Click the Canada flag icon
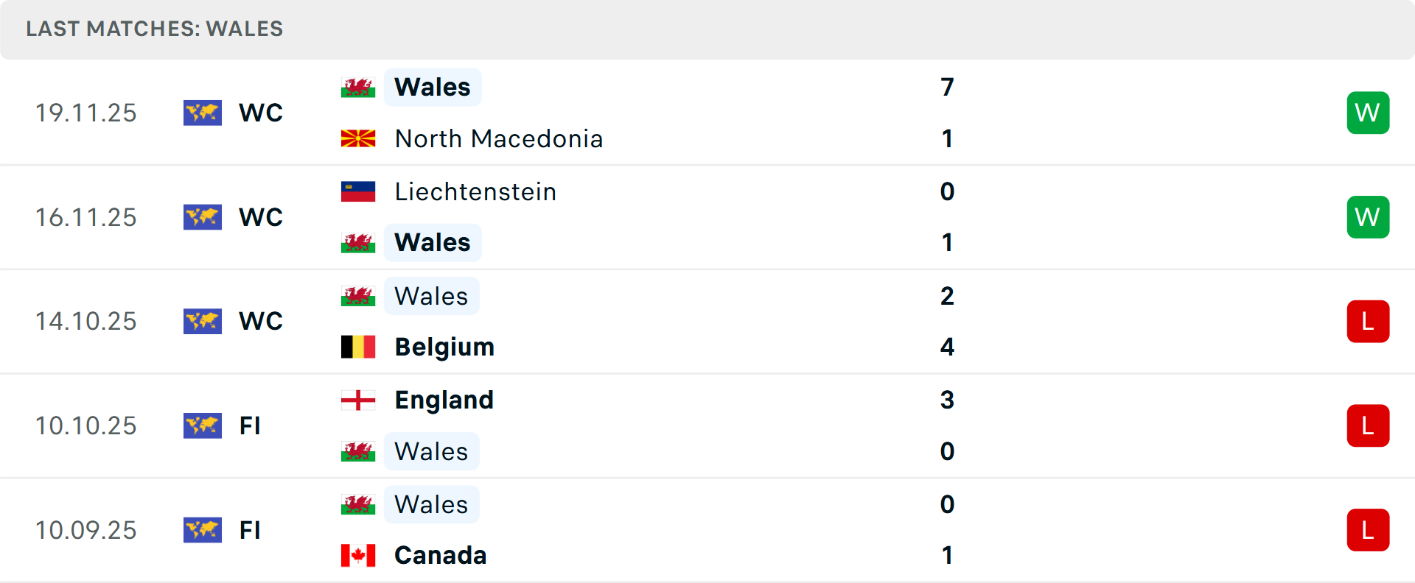This screenshot has width=1415, height=583. [358, 555]
